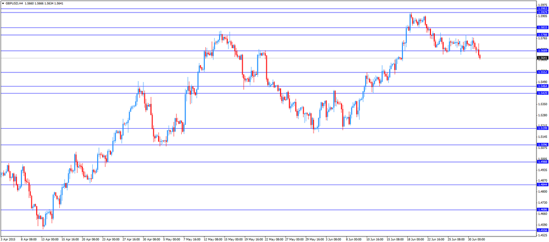Click the 1.4800 price scale value
The width and height of the screenshot is (549, 242).
(x=543, y=192)
